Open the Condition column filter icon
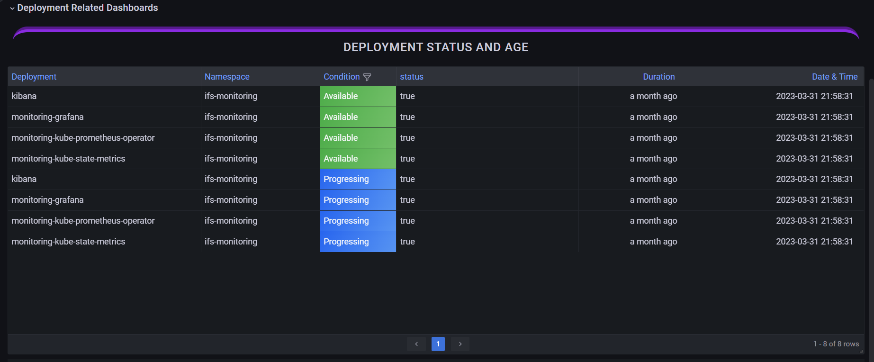This screenshot has width=874, height=362. [x=367, y=77]
